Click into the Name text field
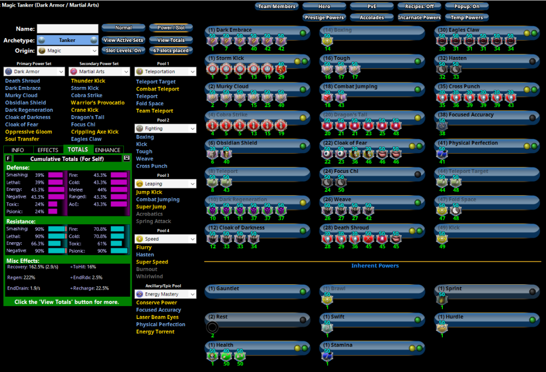 (x=68, y=28)
